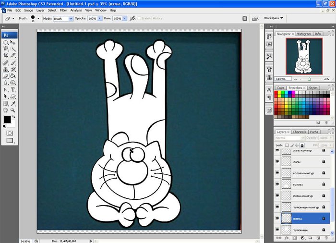The height and width of the screenshot is (243, 336).
Task: Select the History Brush tool
Action: coord(13,69)
